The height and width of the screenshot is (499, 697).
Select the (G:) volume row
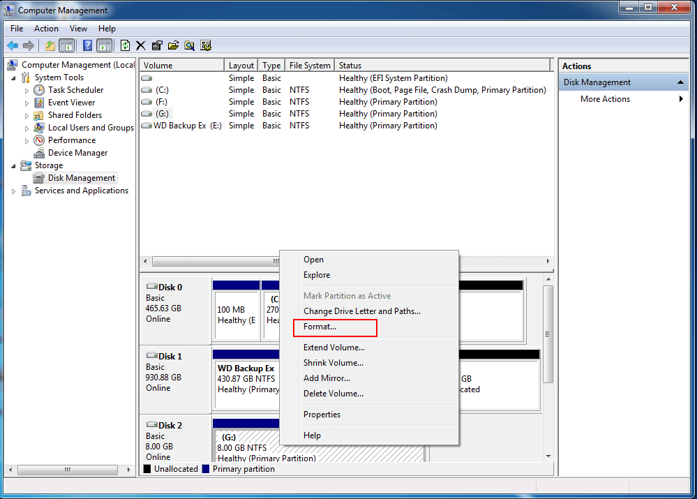coord(347,114)
